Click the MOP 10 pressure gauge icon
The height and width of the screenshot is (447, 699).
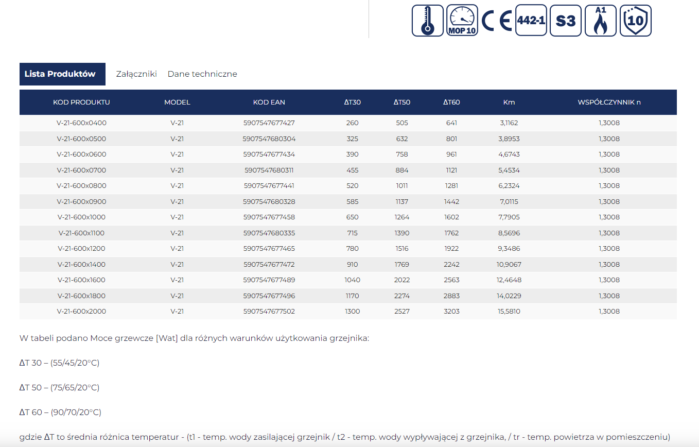[x=462, y=21]
